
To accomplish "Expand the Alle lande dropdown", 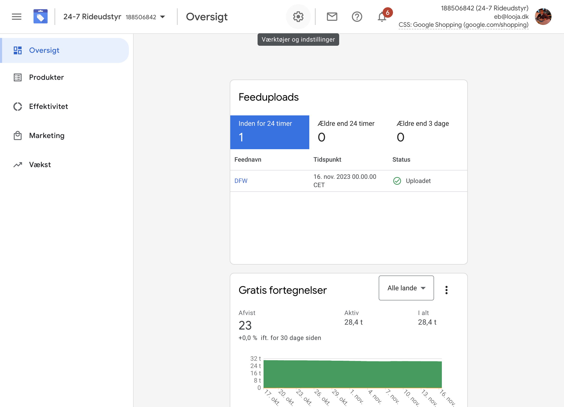I will [406, 288].
